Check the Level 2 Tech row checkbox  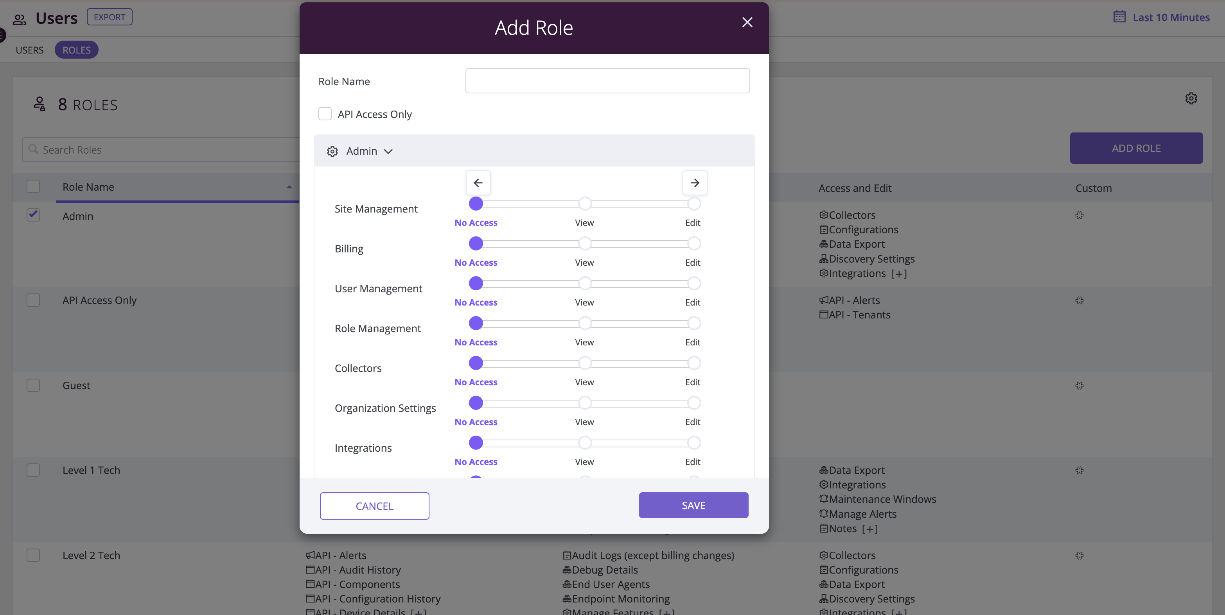pos(33,555)
